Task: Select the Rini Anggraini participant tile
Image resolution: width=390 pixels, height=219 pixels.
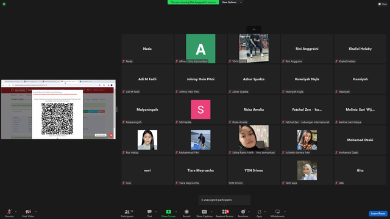Action: pos(307,49)
